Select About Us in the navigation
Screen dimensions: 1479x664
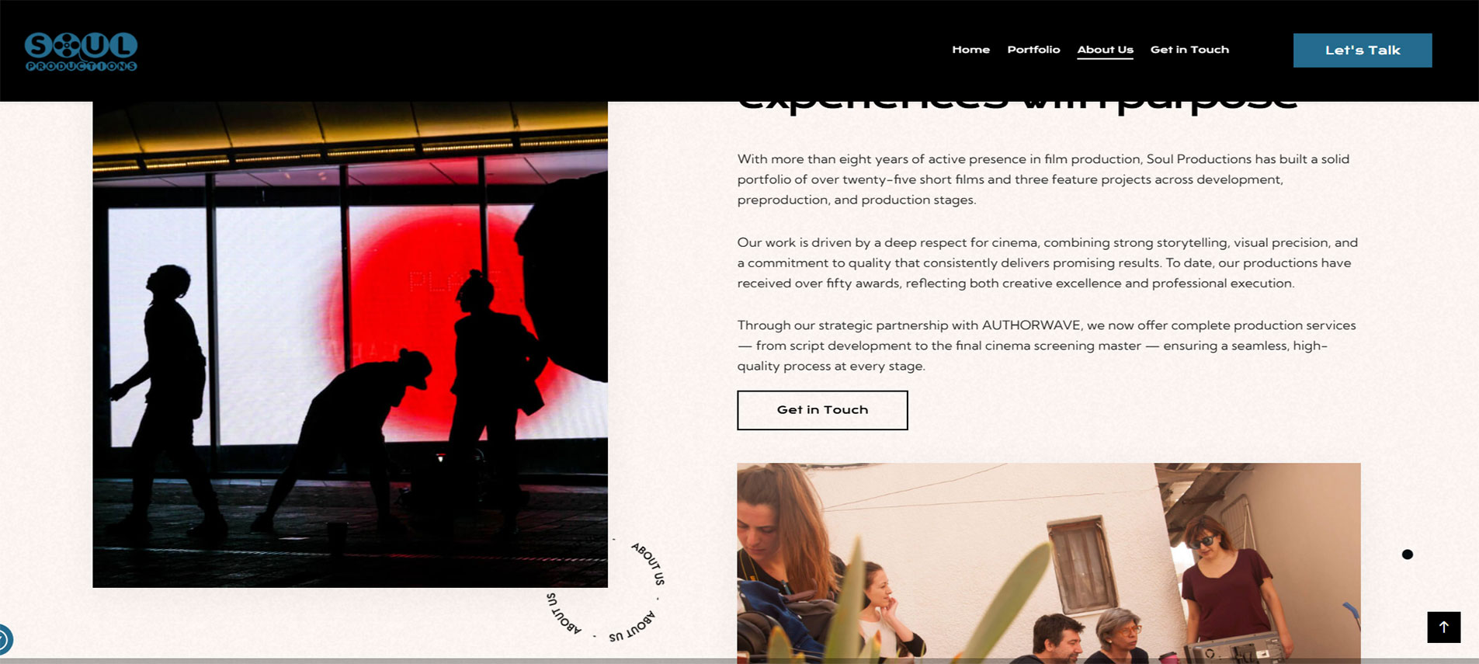coord(1105,50)
